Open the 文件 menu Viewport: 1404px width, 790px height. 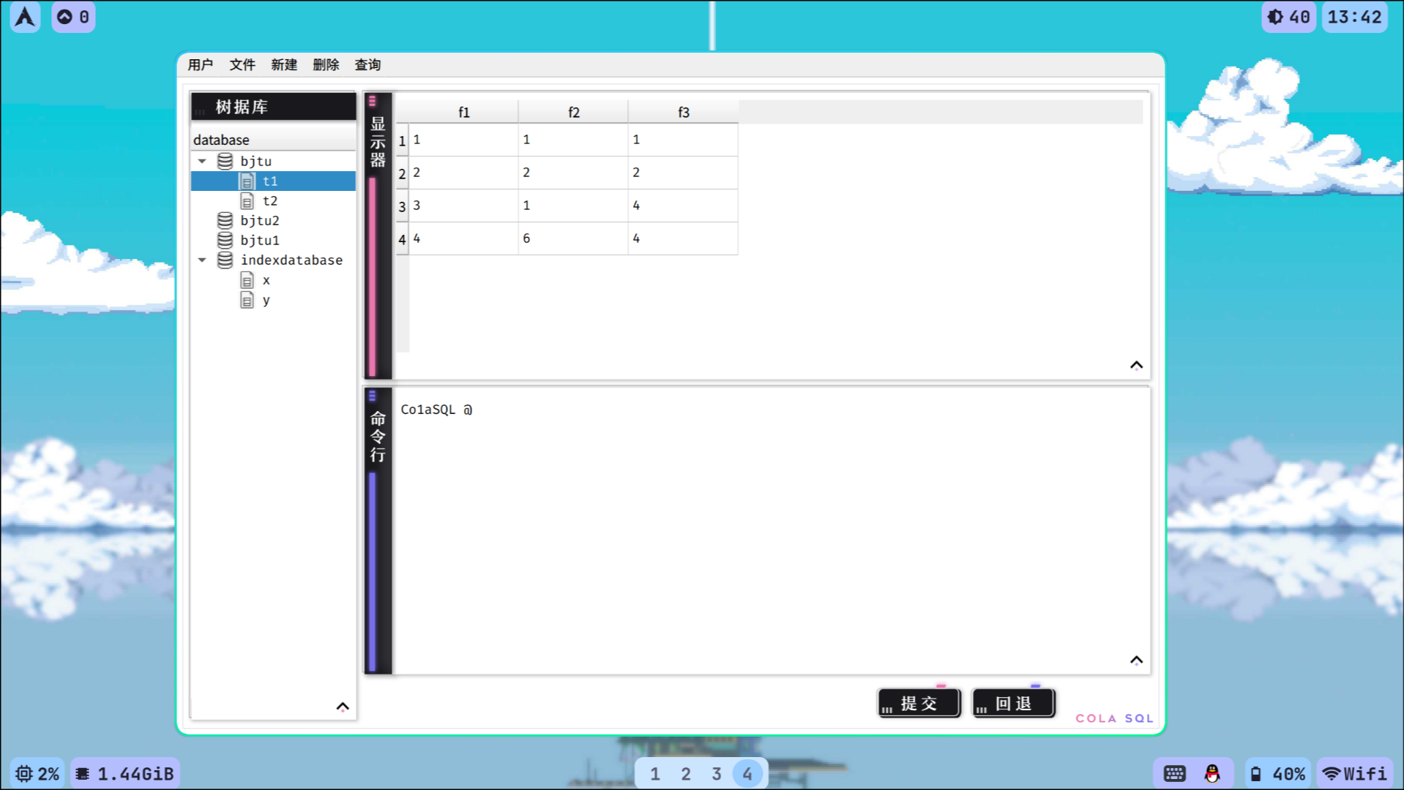(242, 65)
